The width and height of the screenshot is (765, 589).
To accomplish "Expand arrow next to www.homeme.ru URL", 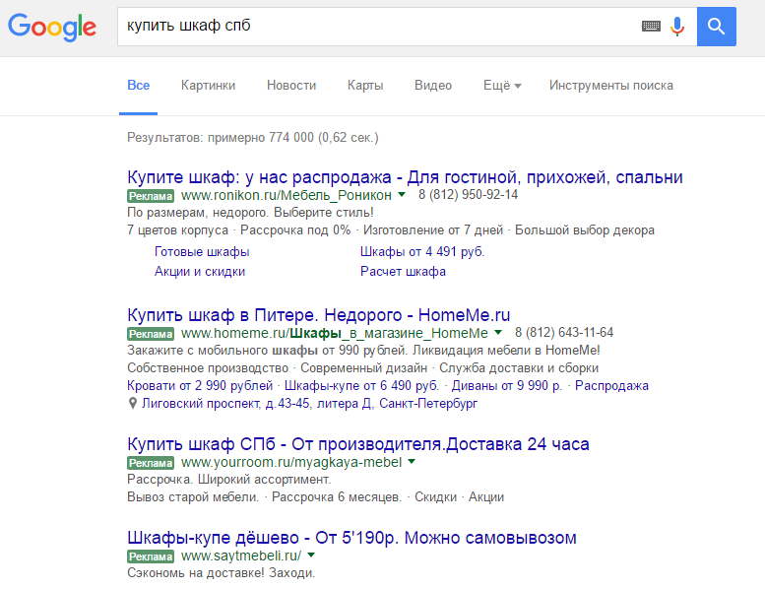I will tap(498, 332).
